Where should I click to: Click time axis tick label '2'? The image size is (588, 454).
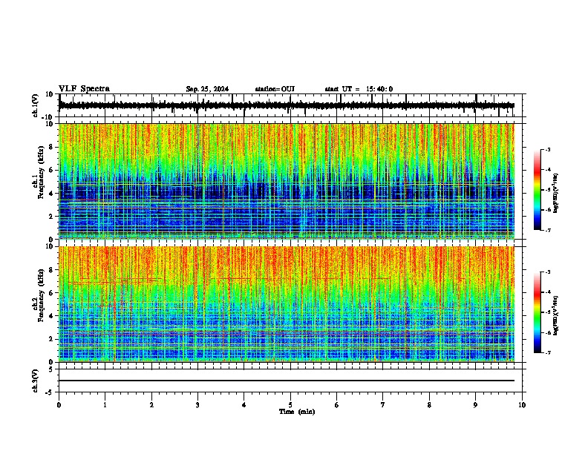point(151,405)
